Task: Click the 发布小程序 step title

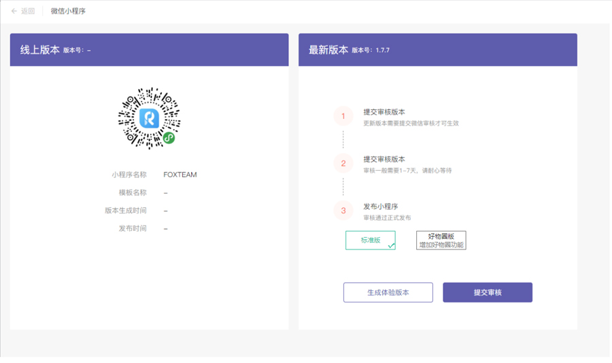Action: [x=381, y=207]
